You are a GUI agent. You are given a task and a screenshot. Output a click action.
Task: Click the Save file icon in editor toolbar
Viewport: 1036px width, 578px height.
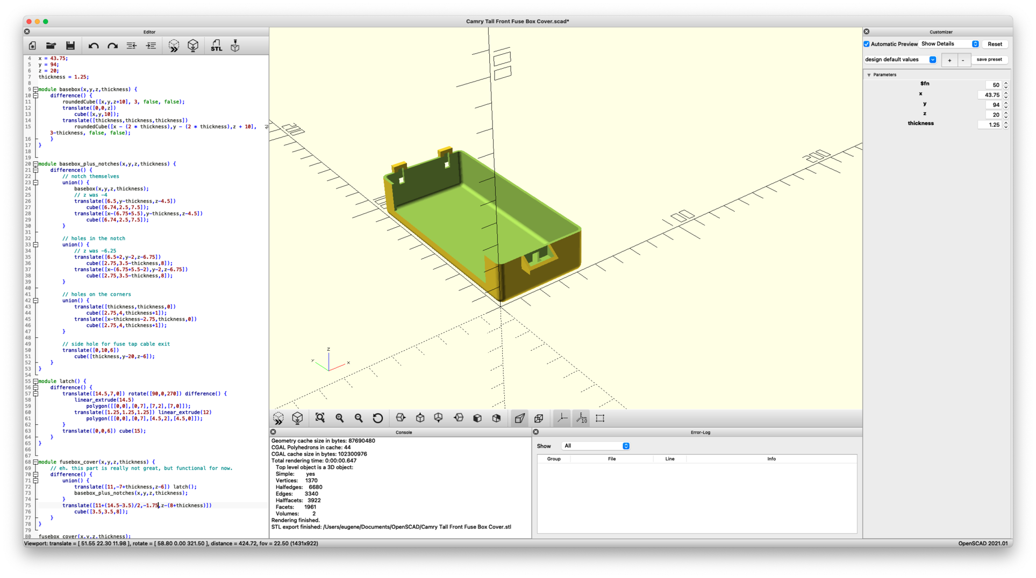click(x=70, y=46)
